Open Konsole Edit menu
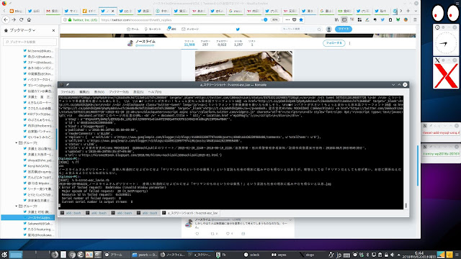This screenshot has width=461, height=259. [x=84, y=92]
